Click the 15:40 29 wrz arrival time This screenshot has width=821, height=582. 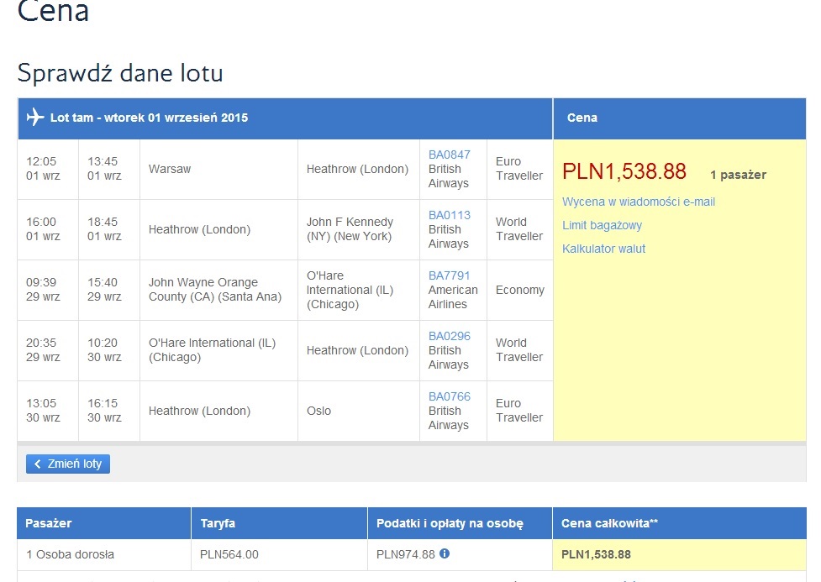[x=104, y=290]
